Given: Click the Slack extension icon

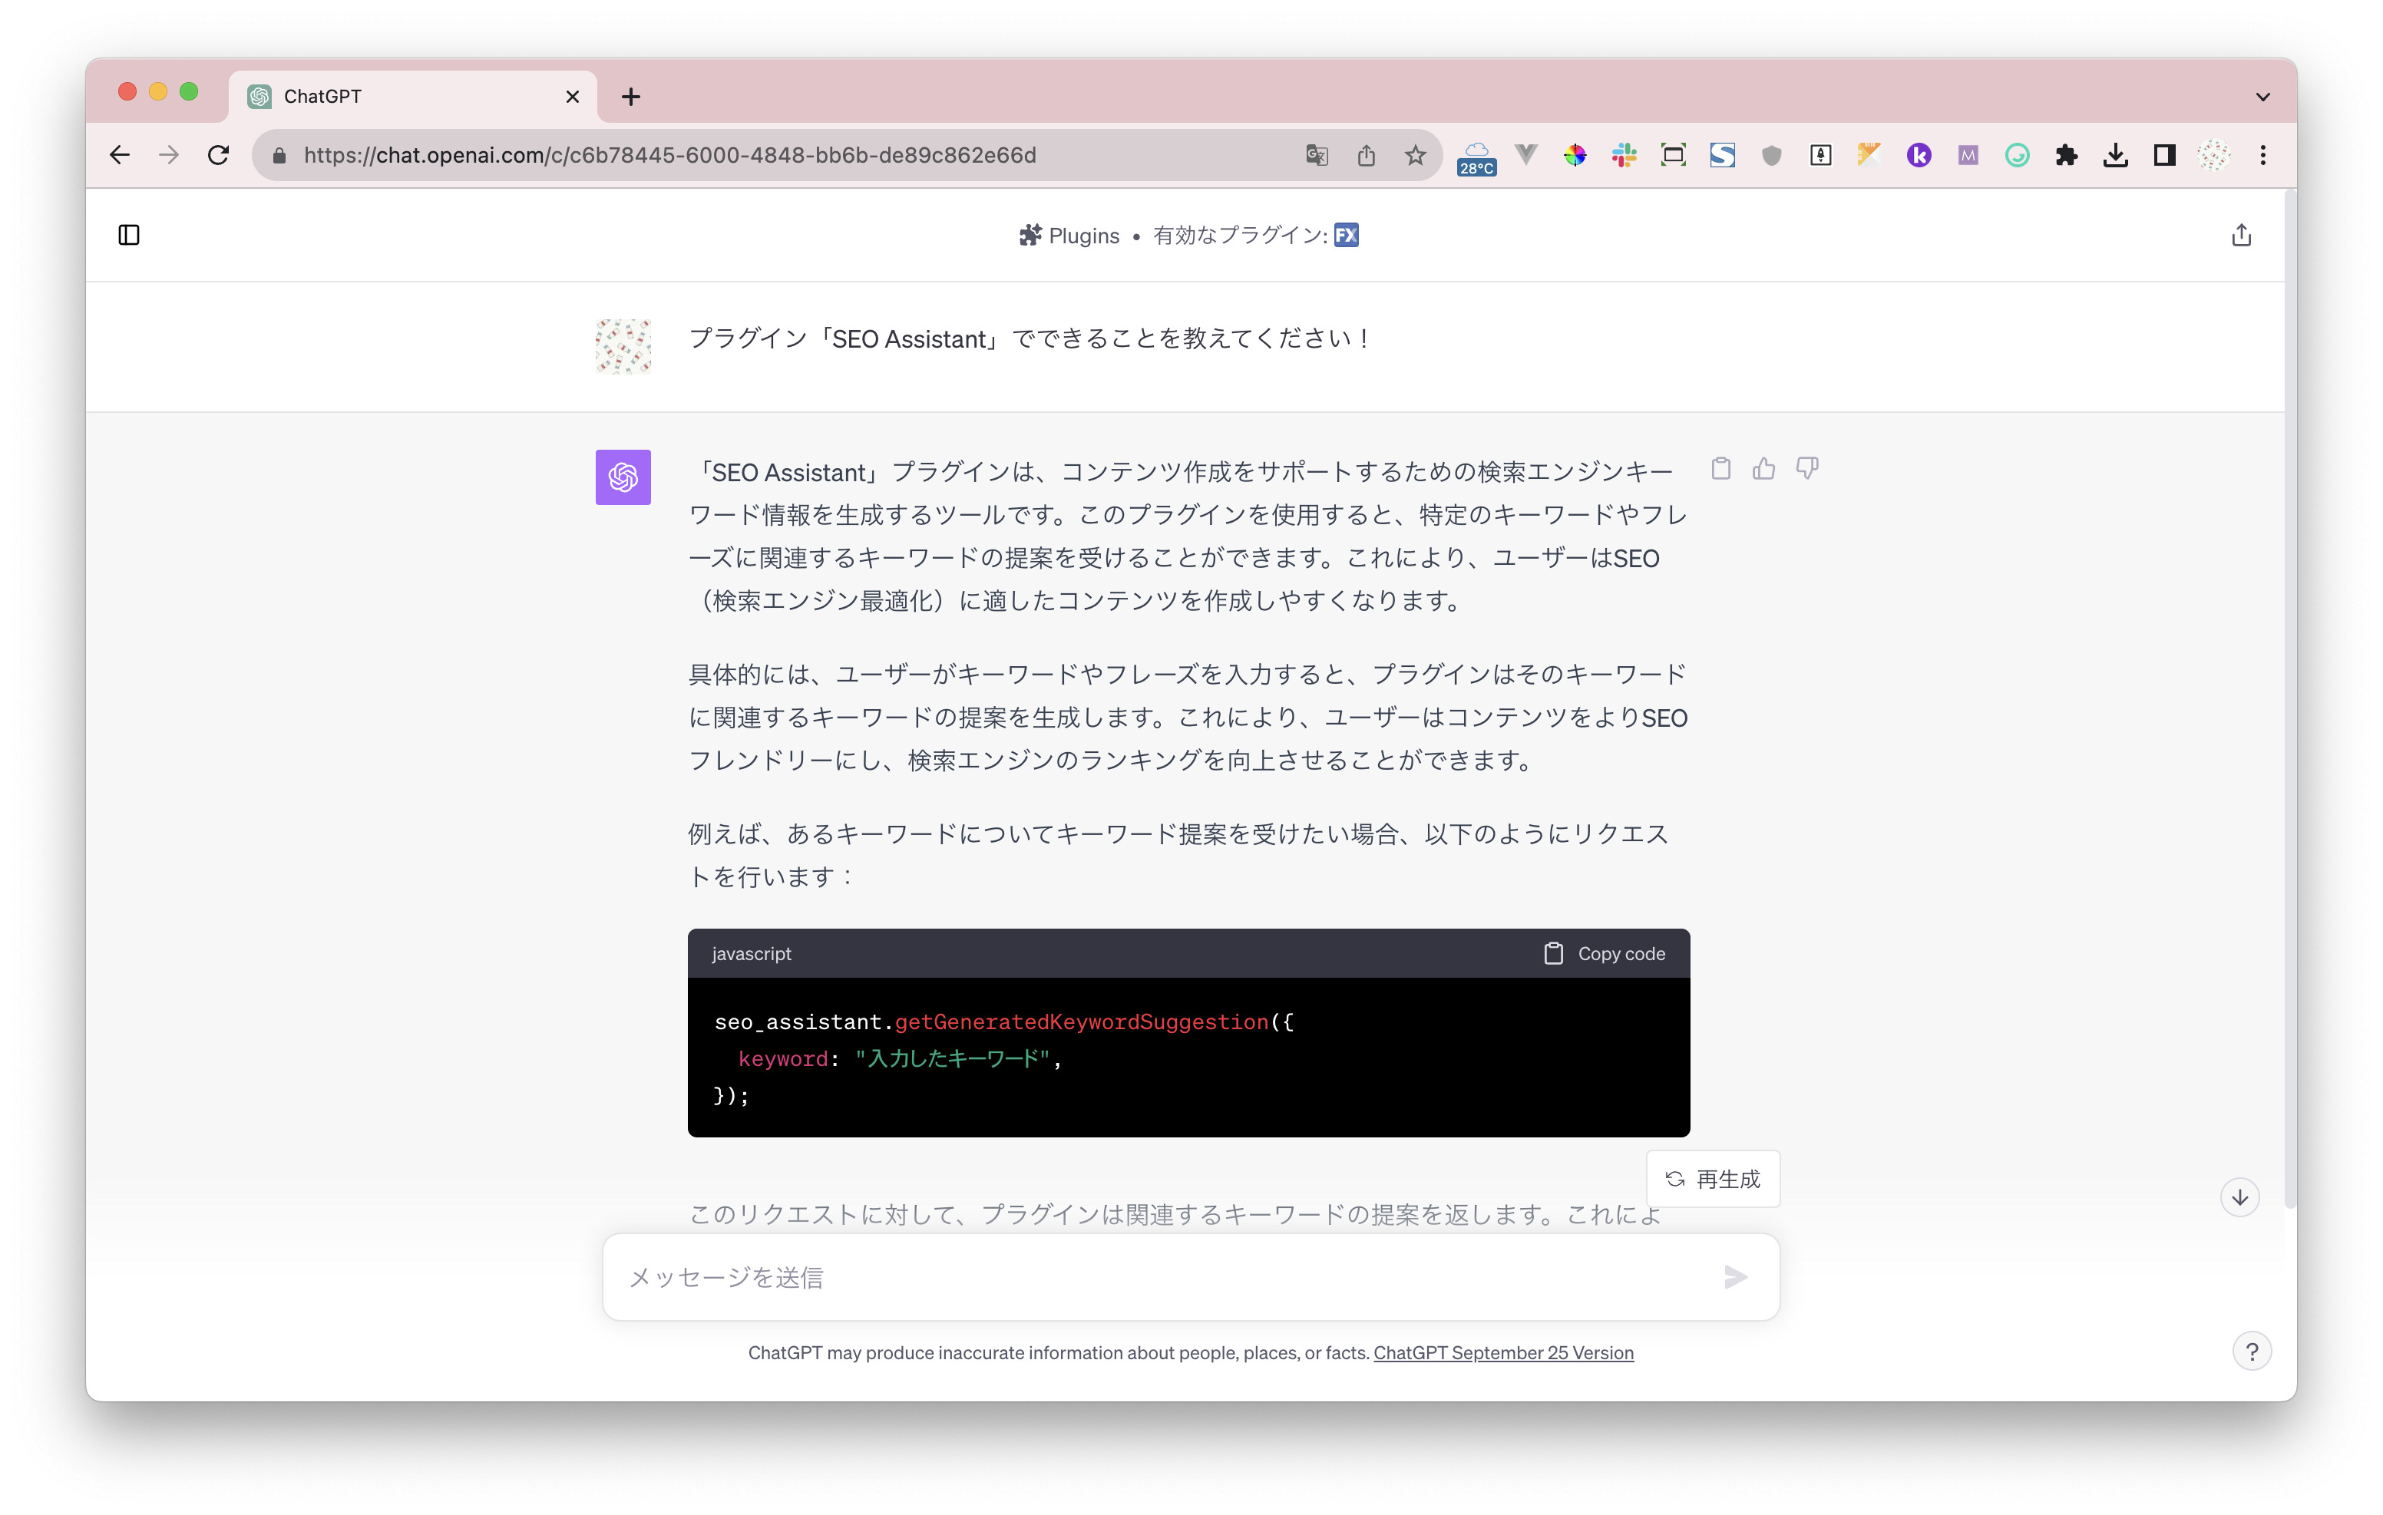Looking at the screenshot, I should [x=1624, y=155].
